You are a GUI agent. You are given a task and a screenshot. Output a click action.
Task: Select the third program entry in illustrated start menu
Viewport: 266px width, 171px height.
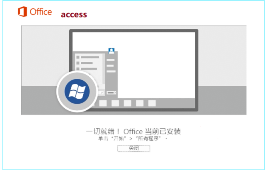click(87, 69)
